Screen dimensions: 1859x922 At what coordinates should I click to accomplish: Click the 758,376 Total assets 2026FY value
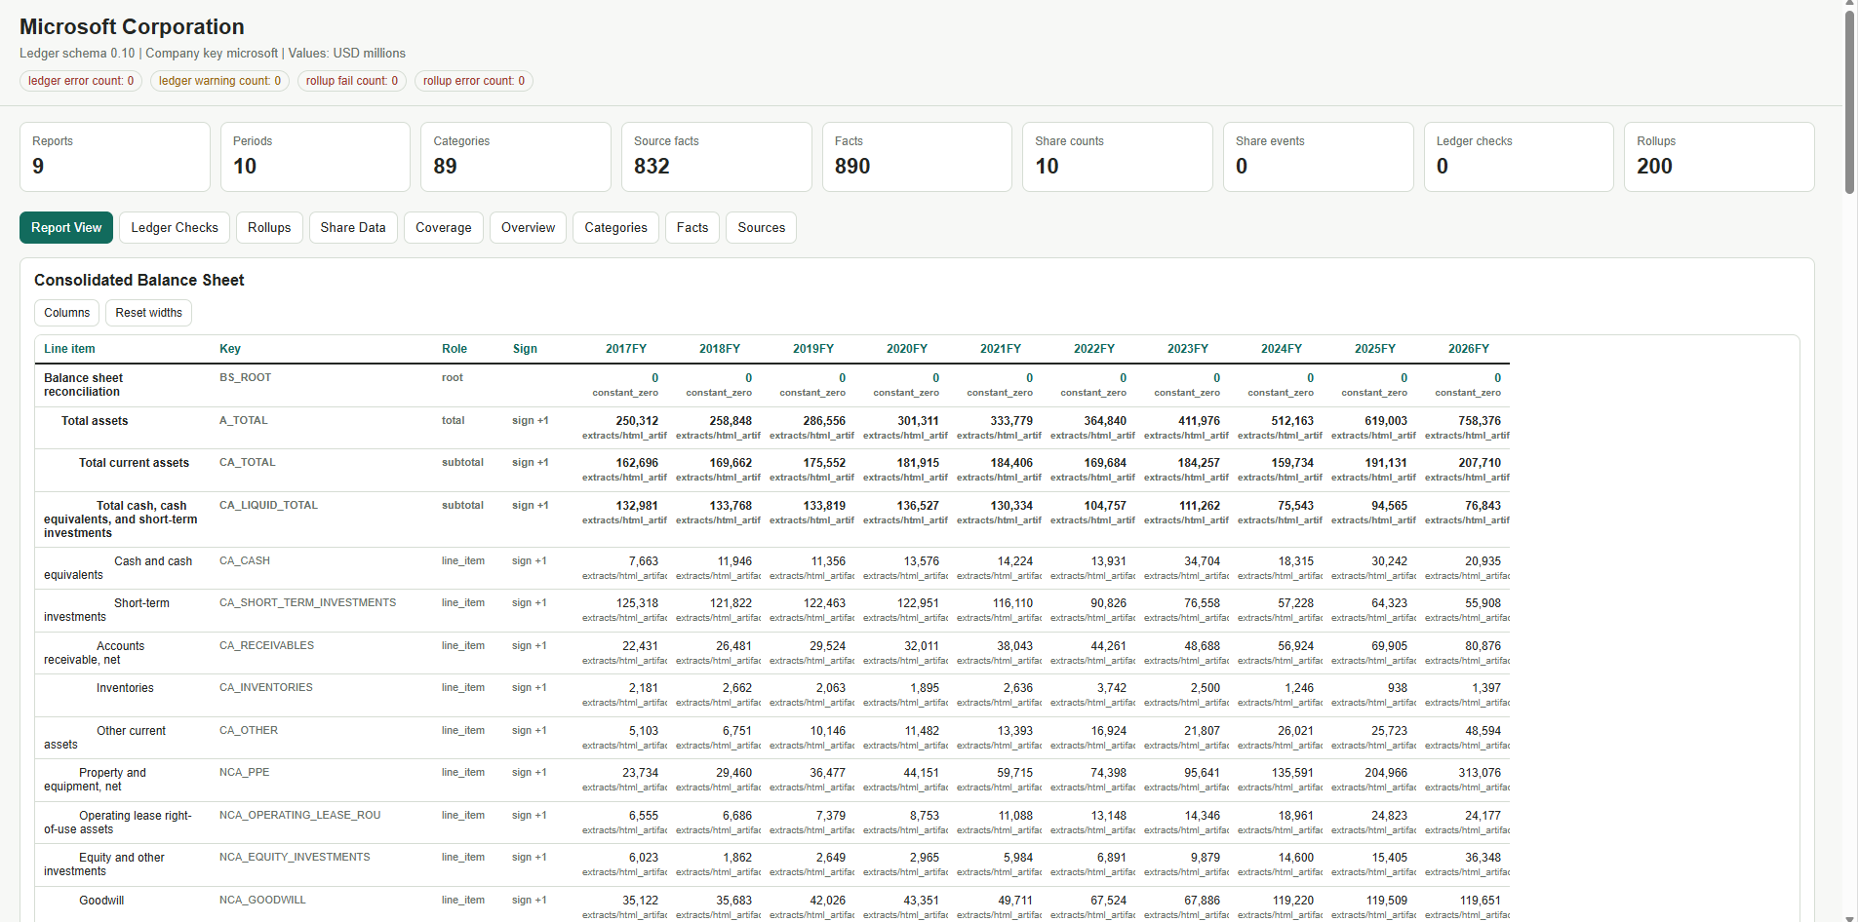click(x=1480, y=421)
